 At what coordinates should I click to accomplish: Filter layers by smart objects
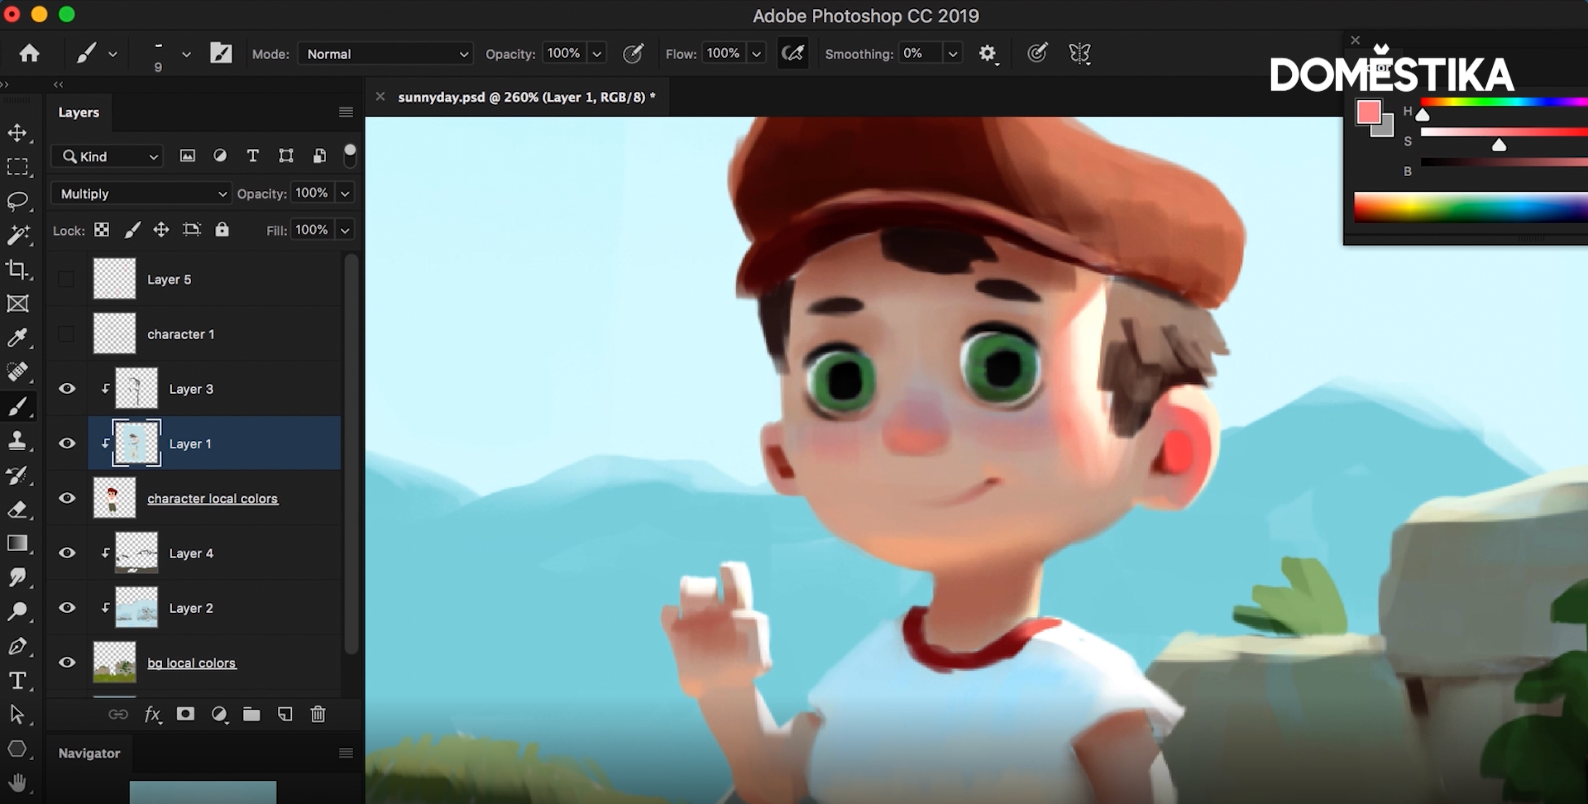coord(319,156)
